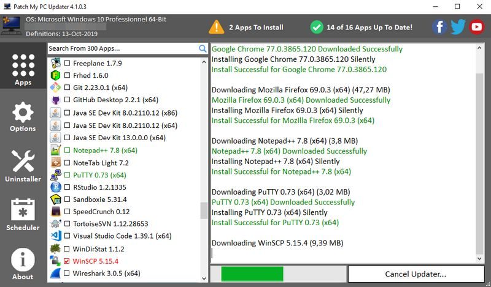Open the Facebook page icon
The width and height of the screenshot is (491, 287).
[x=439, y=27]
